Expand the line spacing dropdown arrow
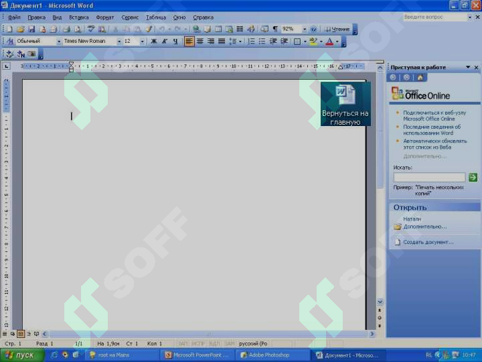The image size is (482, 362). pos(240,42)
